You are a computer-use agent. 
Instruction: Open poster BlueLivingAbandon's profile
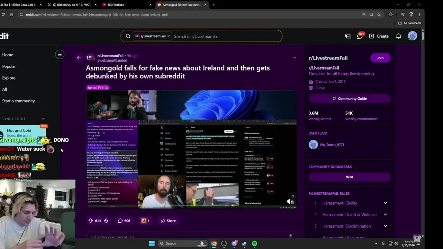point(112,60)
